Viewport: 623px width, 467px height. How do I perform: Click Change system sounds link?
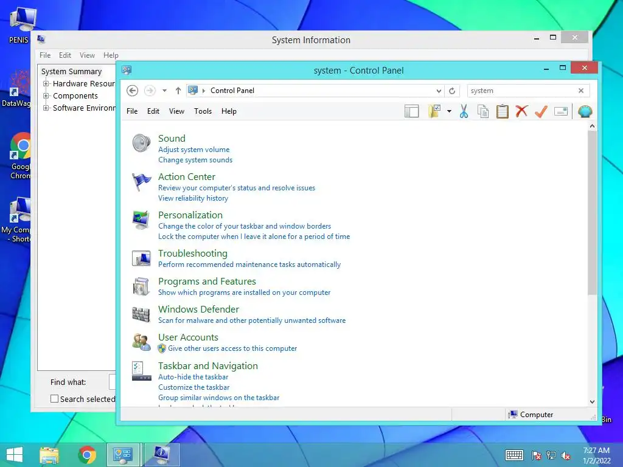(x=195, y=160)
